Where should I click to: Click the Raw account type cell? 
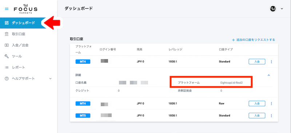[x=222, y=103]
